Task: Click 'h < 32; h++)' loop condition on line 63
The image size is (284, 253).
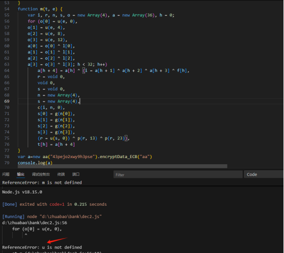Action: point(92,64)
